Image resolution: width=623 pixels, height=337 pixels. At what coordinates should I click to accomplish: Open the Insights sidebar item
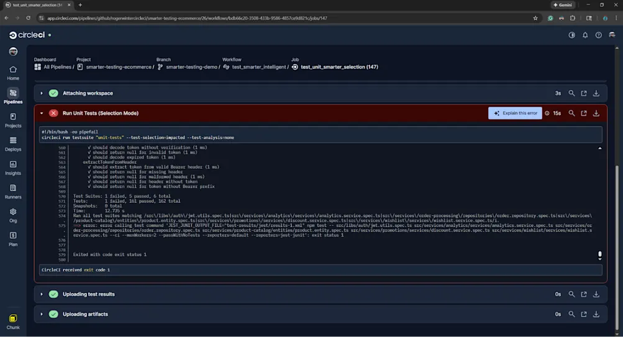12,168
